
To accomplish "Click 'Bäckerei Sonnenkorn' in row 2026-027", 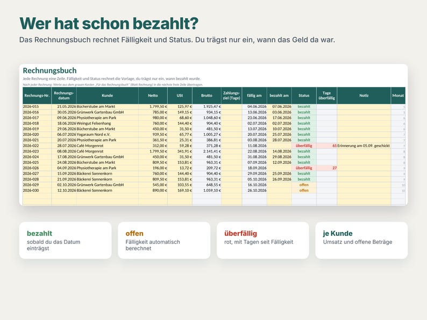I will pos(108,173).
